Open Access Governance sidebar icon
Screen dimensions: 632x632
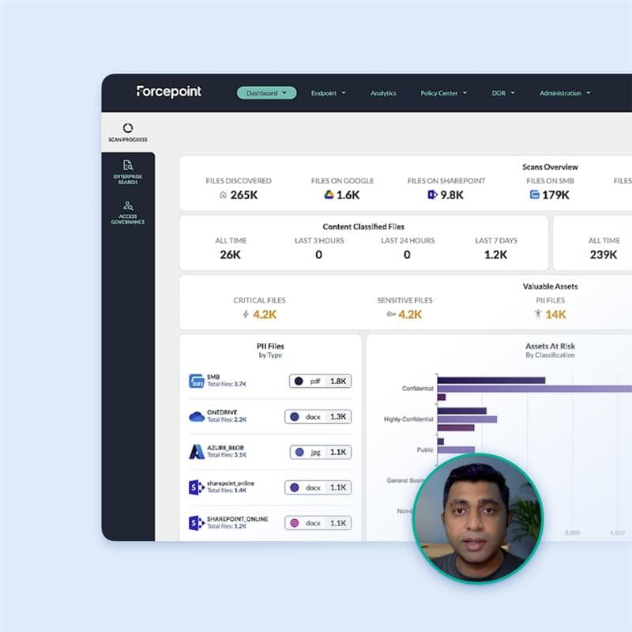click(x=128, y=205)
